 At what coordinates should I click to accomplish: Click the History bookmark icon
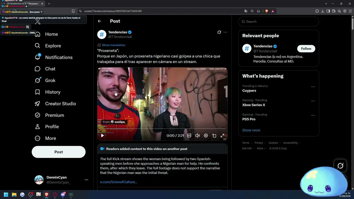[x=38, y=92]
